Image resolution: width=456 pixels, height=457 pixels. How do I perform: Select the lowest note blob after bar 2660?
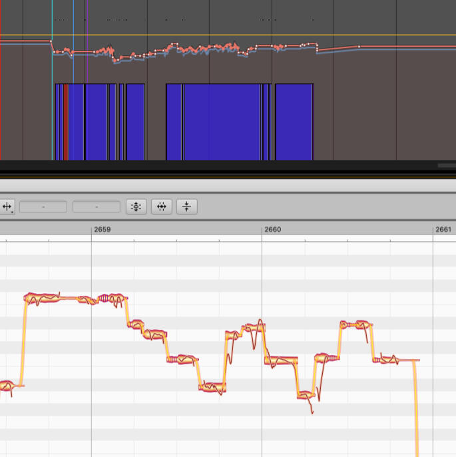click(x=305, y=394)
